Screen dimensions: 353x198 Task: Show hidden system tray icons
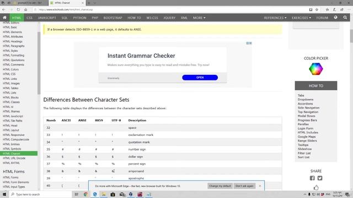click(x=305, y=194)
